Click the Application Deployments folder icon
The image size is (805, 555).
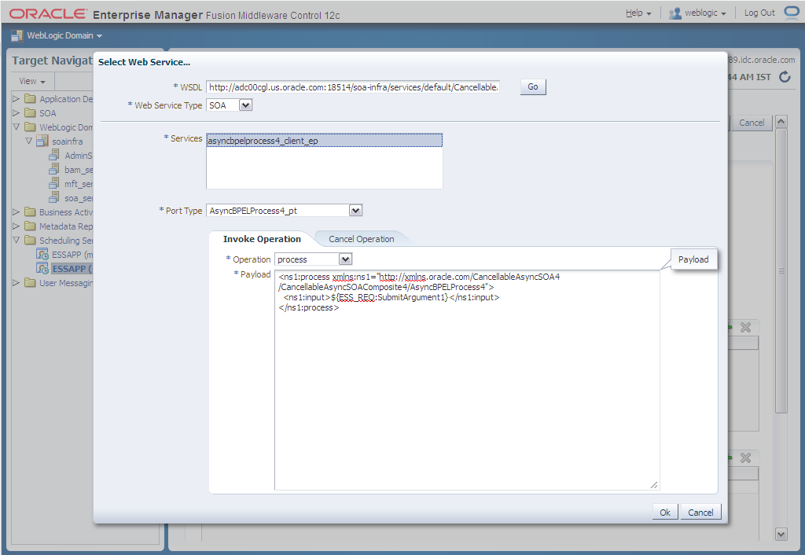point(30,99)
